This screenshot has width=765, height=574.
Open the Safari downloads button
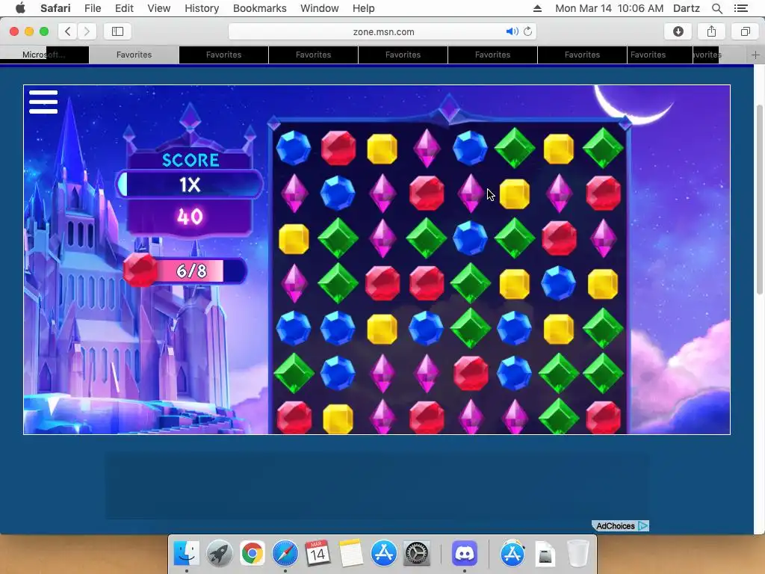pyautogui.click(x=678, y=31)
